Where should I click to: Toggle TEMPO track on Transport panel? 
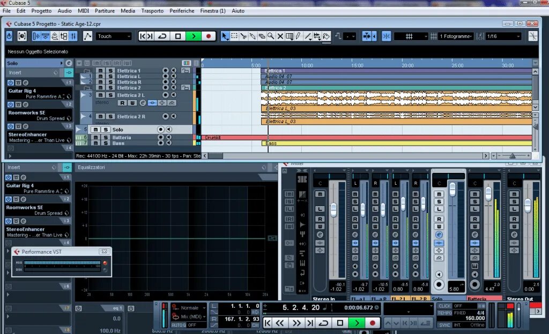(444, 313)
